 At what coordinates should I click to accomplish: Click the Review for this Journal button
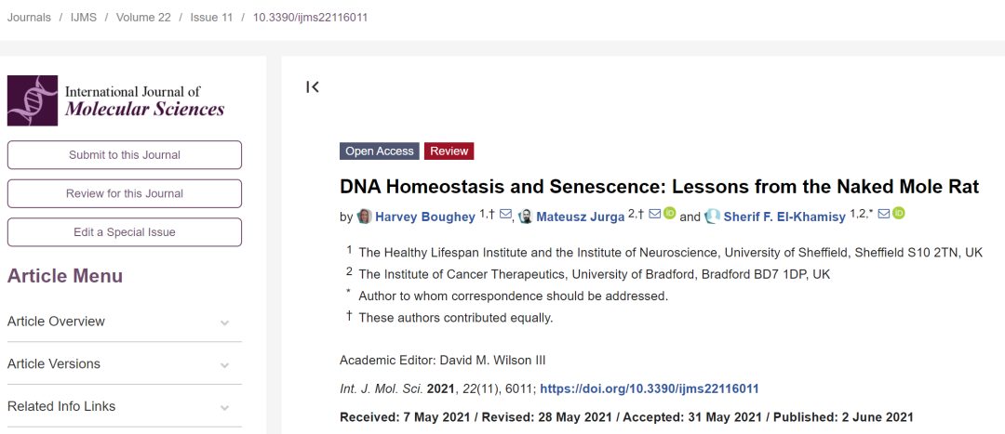coord(125,193)
